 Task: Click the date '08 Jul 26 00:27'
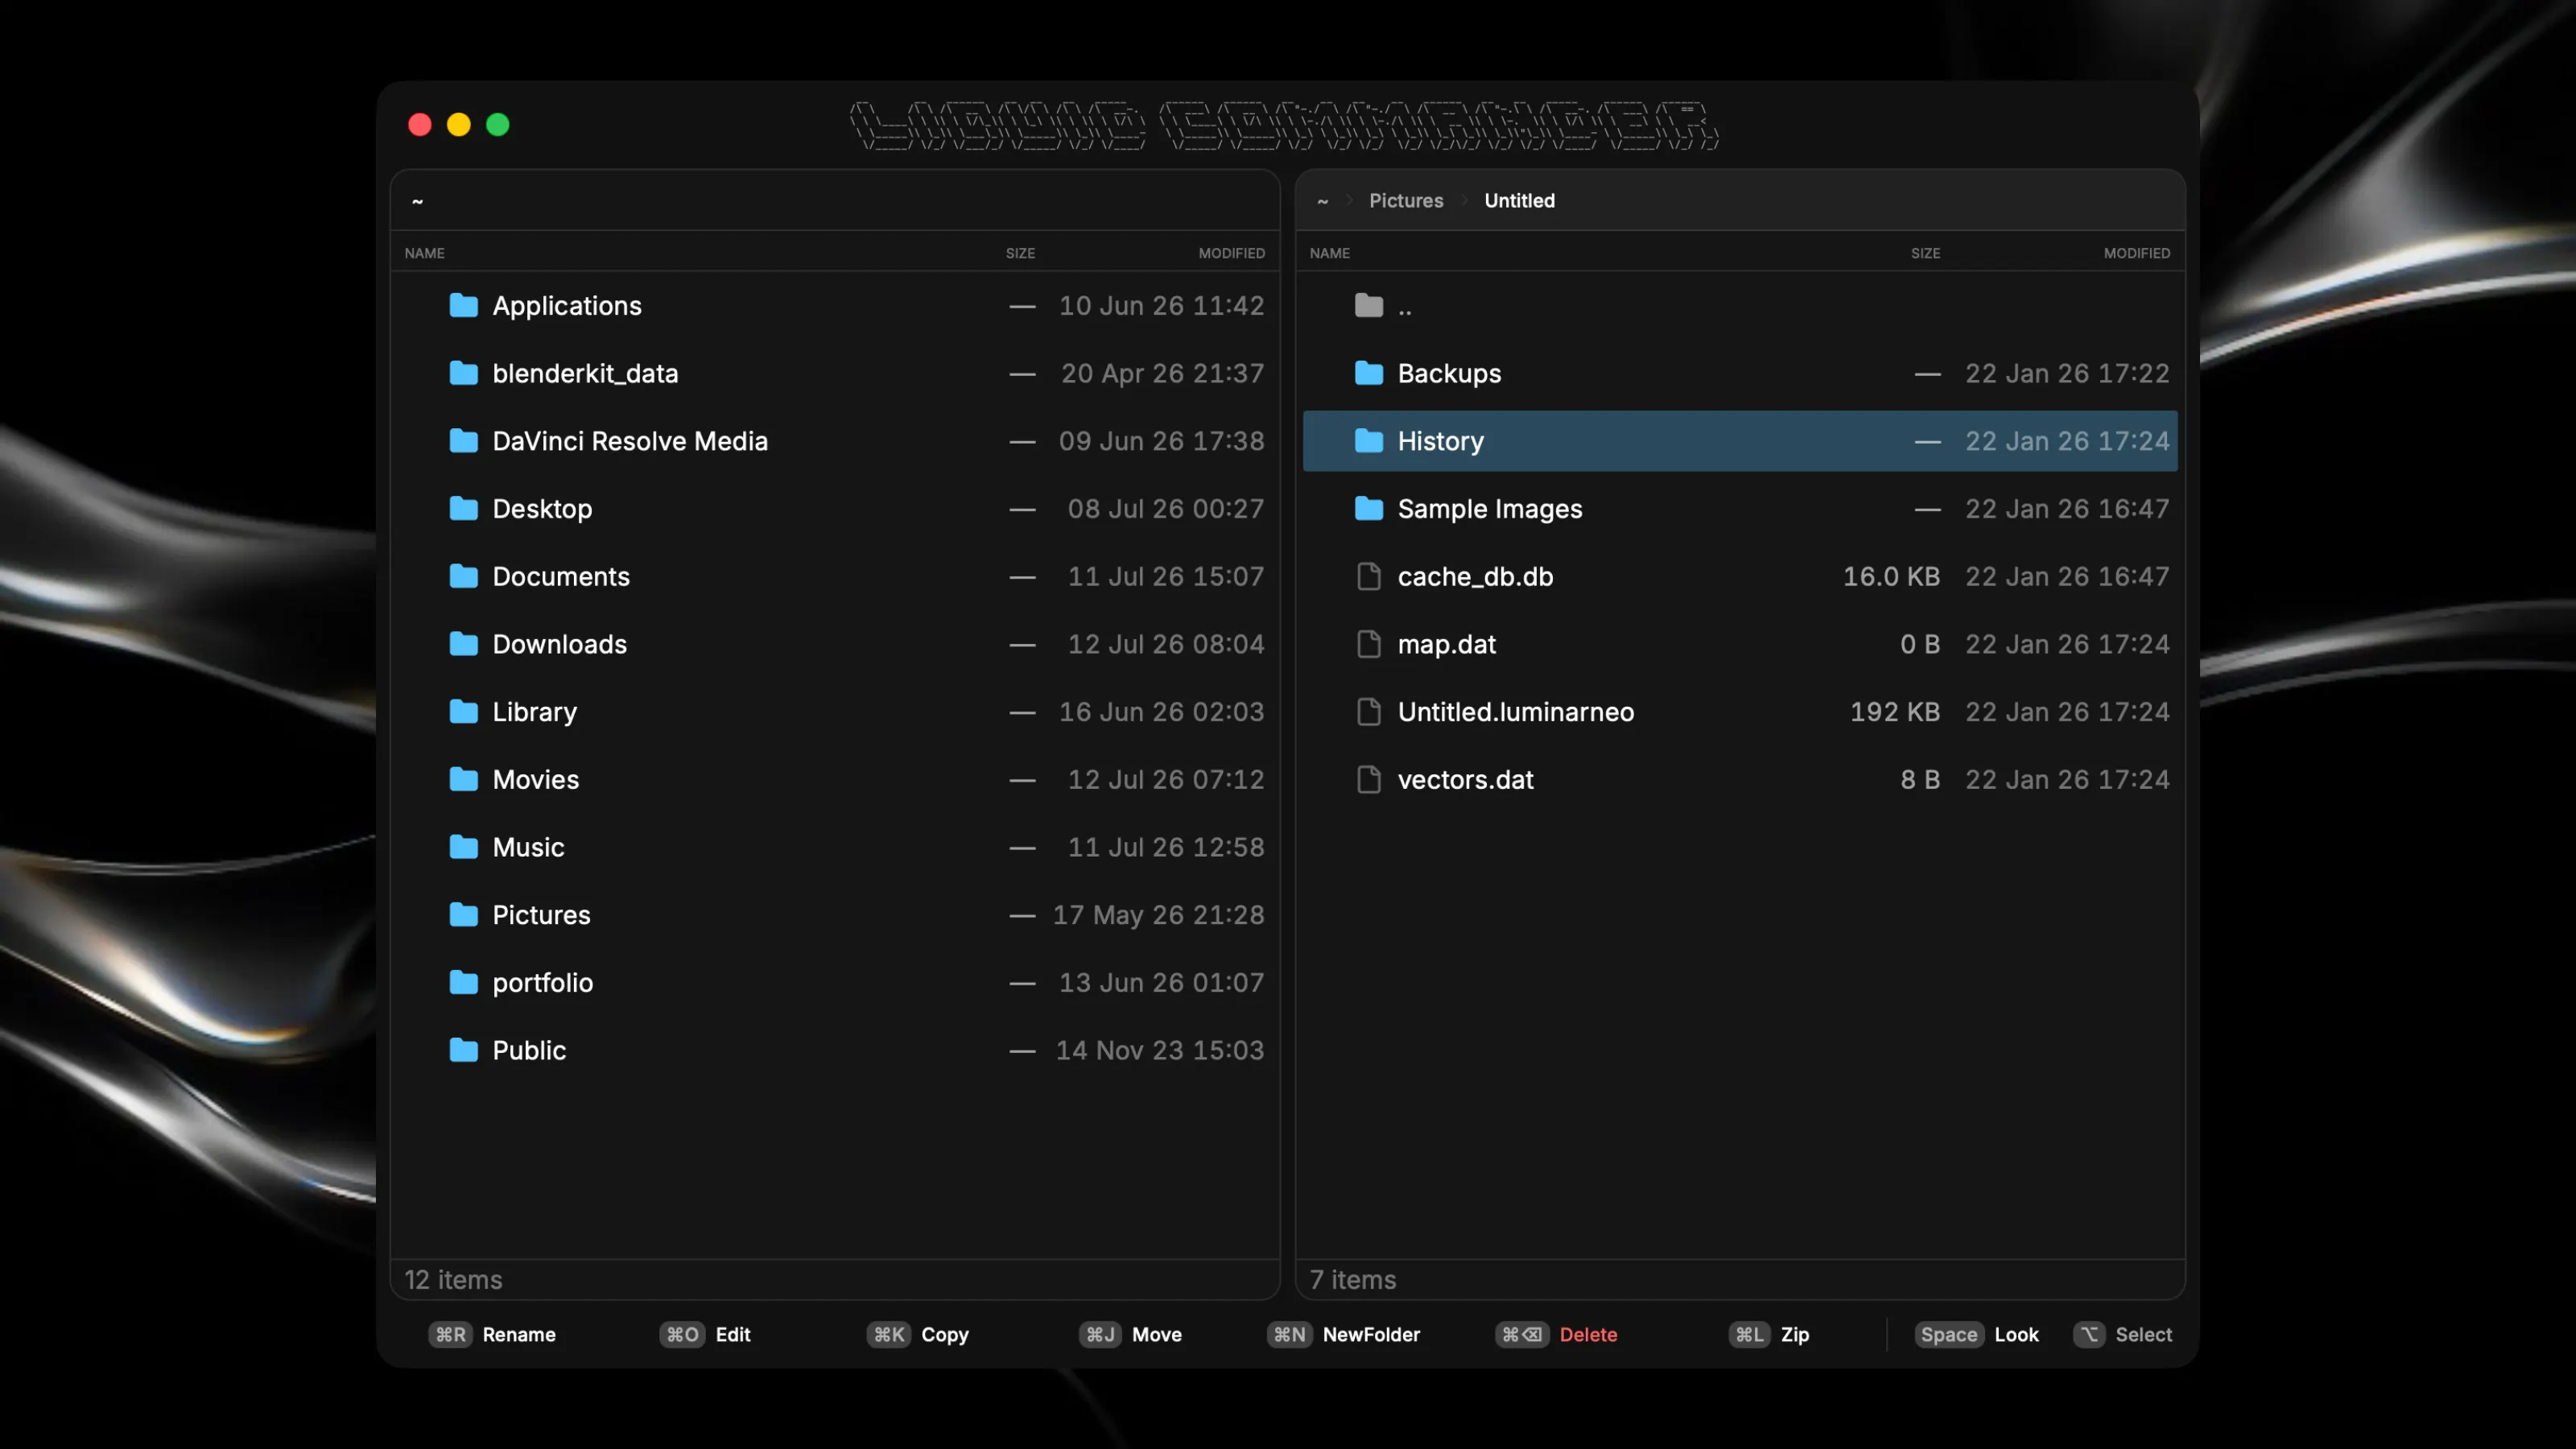[1166, 508]
